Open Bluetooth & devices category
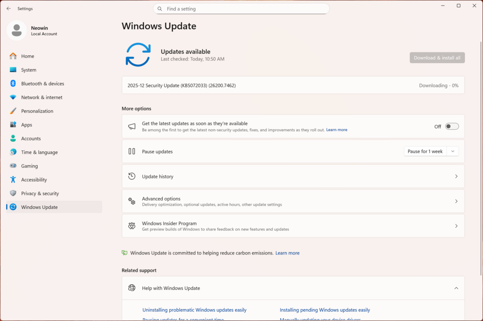 point(54,84)
